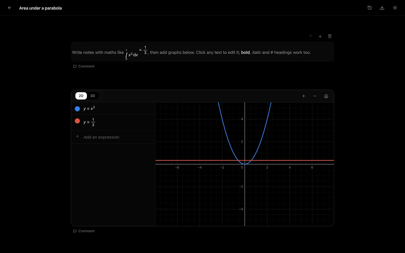405x253 pixels.
Task: Switch graph to 2D mode
Action: pos(81,96)
